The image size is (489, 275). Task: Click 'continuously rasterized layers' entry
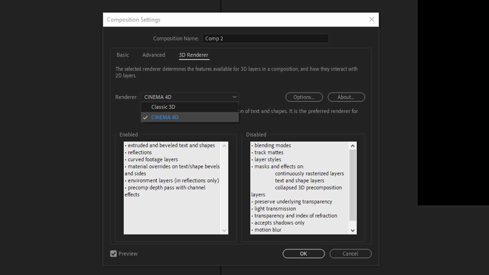pos(309,174)
